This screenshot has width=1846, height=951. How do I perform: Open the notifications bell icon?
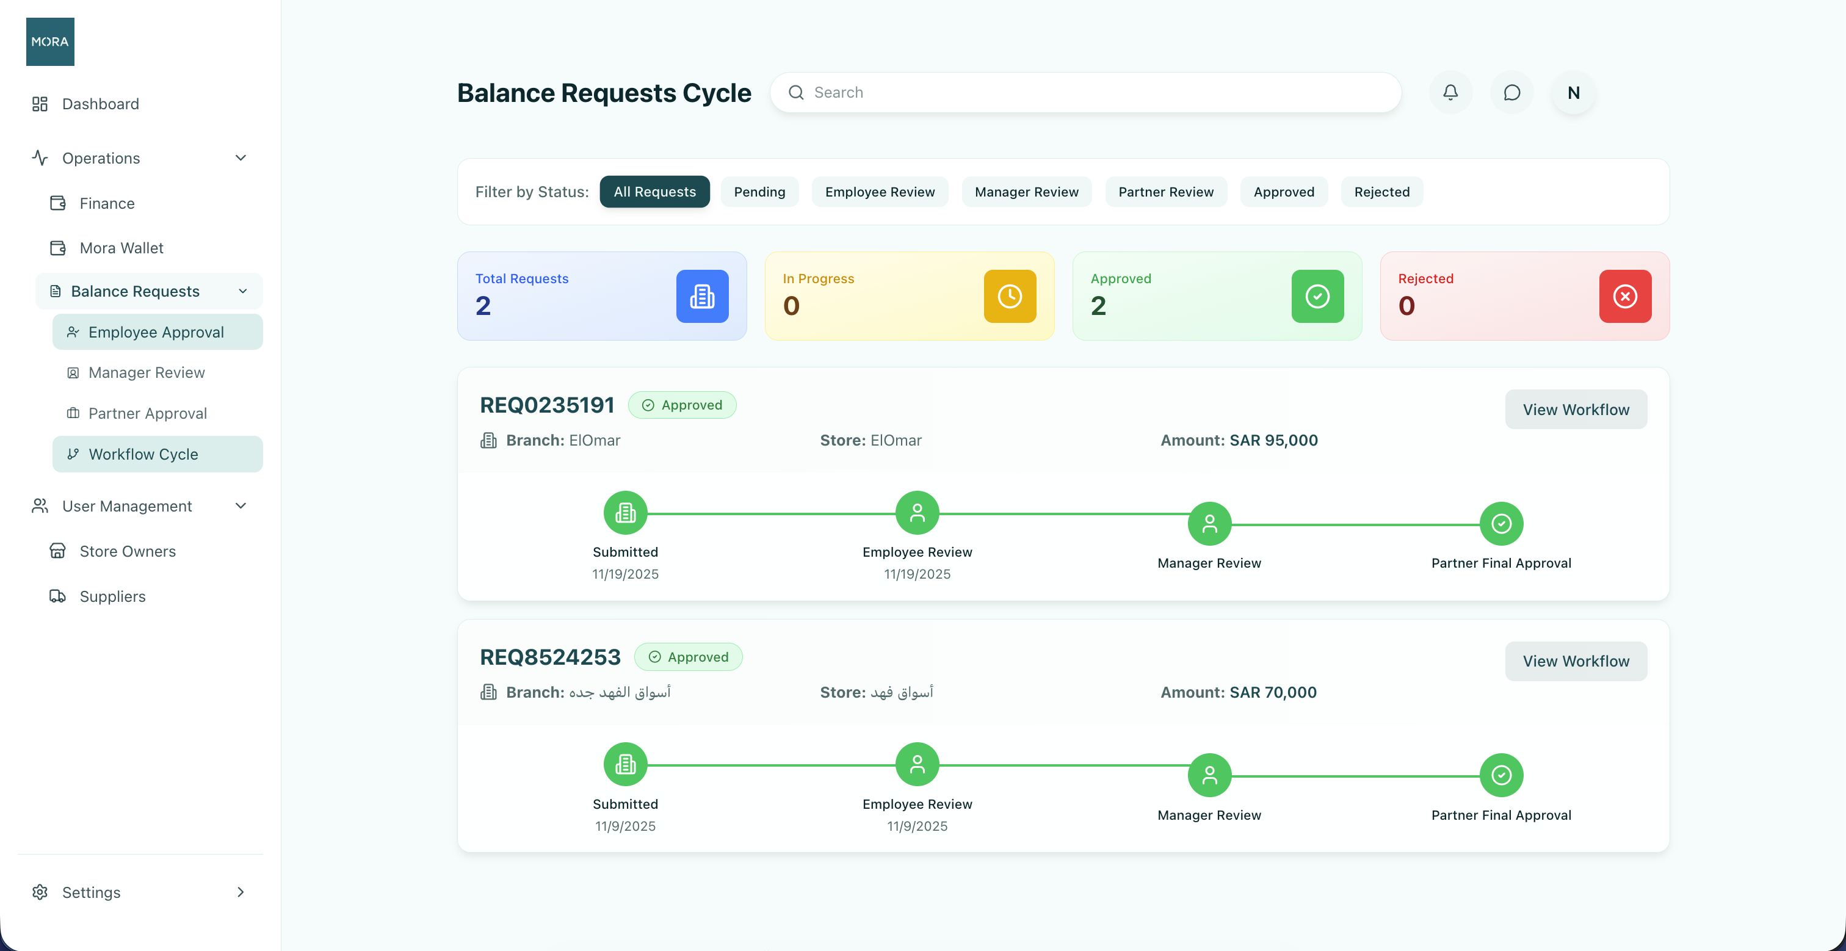click(x=1450, y=92)
